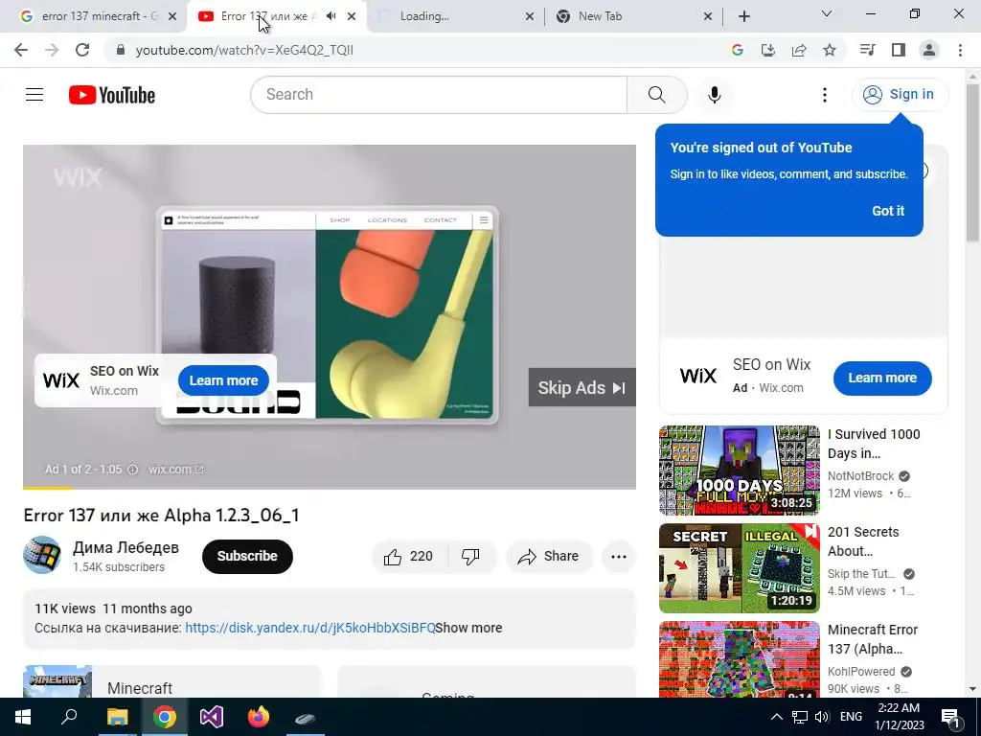Open the ENG language switcher

coord(851,717)
